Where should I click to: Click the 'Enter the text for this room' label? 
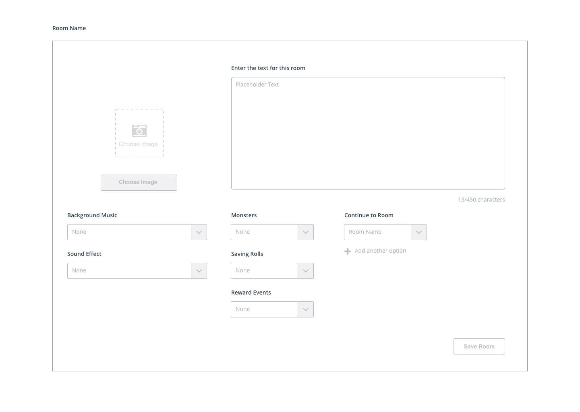(268, 68)
